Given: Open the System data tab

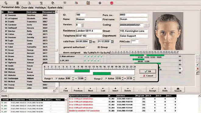Looking at the screenshot, I should [x=55, y=8].
